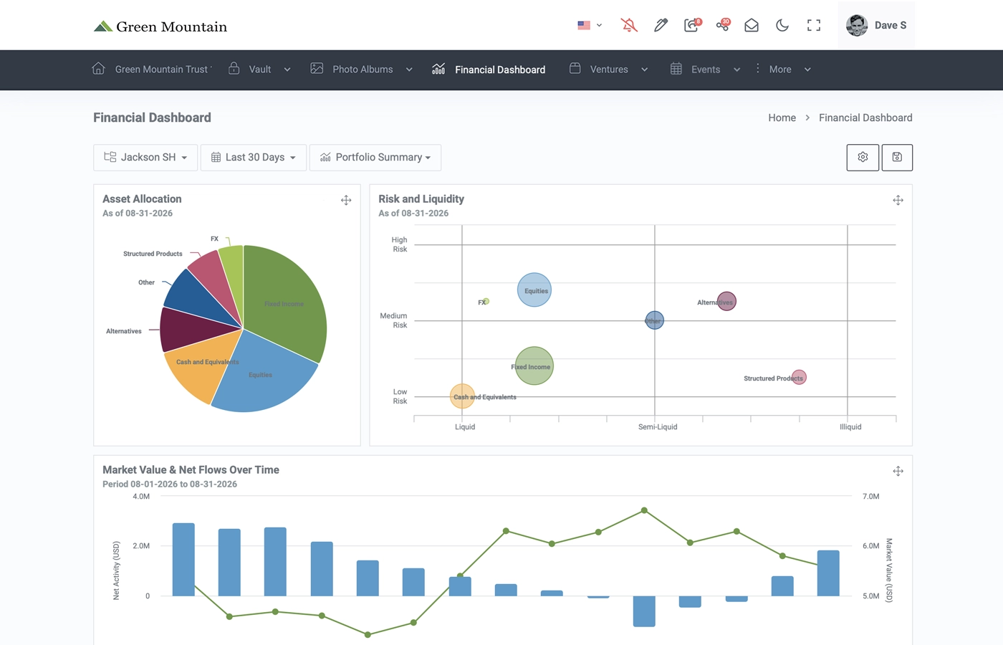Click the Cash and Equivalents bubble
This screenshot has height=645, width=1003.
[x=462, y=396]
